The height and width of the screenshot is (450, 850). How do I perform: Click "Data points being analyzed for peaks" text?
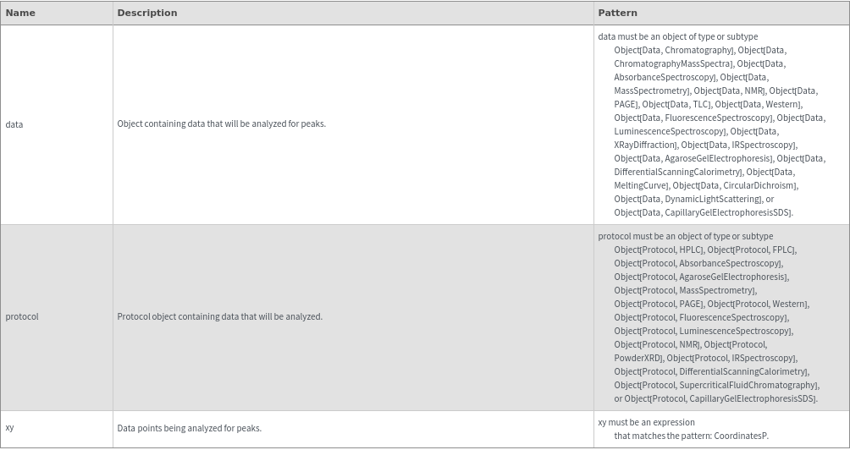point(189,428)
